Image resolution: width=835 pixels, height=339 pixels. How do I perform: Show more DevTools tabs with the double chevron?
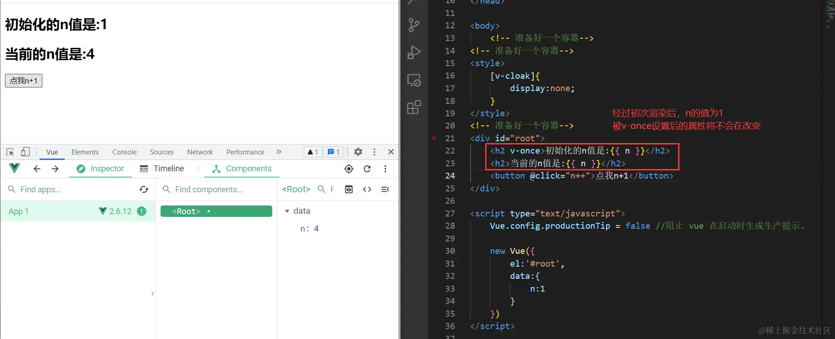pyautogui.click(x=279, y=152)
